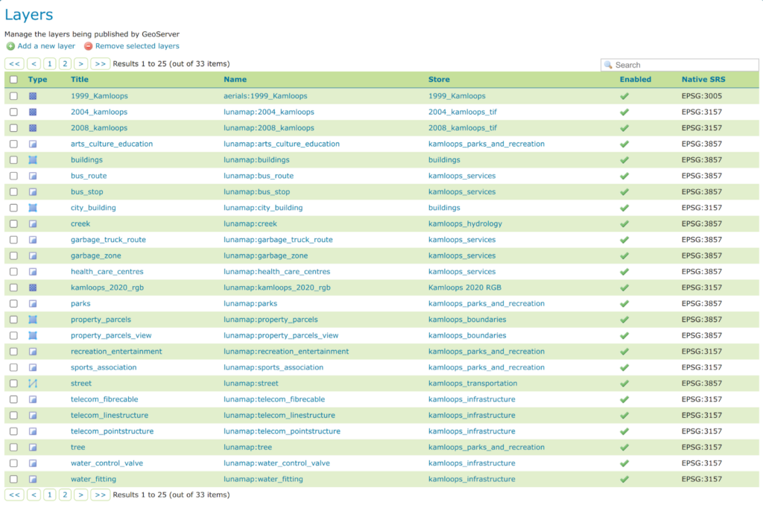Click the type icon next to kamloops_2020_rgb
Image resolution: width=763 pixels, height=508 pixels.
pyautogui.click(x=33, y=288)
